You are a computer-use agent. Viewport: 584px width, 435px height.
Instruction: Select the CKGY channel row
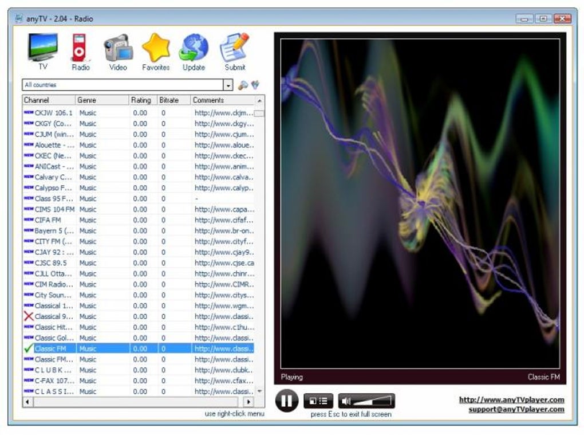[x=139, y=123]
